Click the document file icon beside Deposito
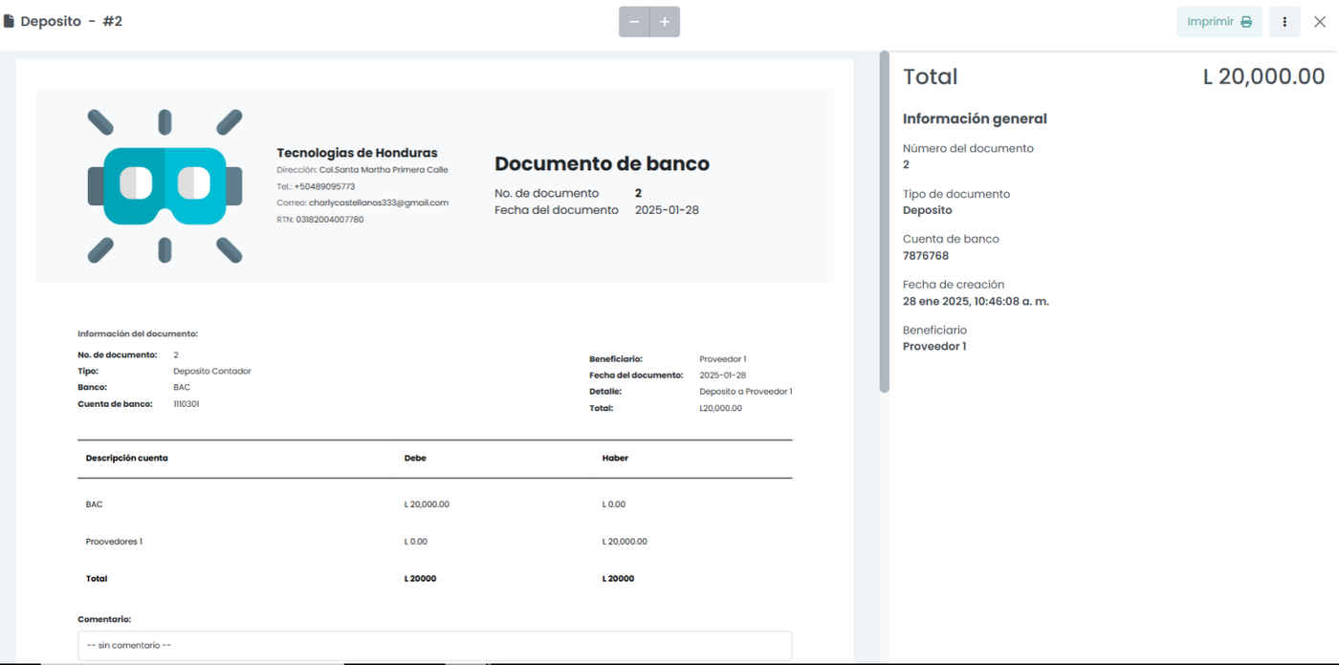 click(x=9, y=21)
